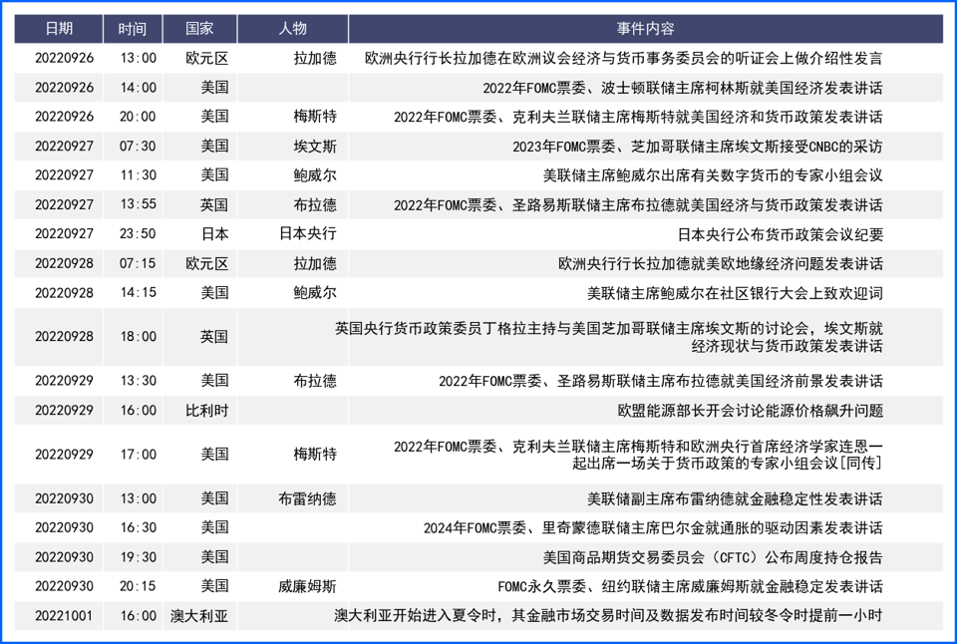Click event about 梅斯特 and 连恩 panel
The height and width of the screenshot is (644, 957).
(638, 455)
